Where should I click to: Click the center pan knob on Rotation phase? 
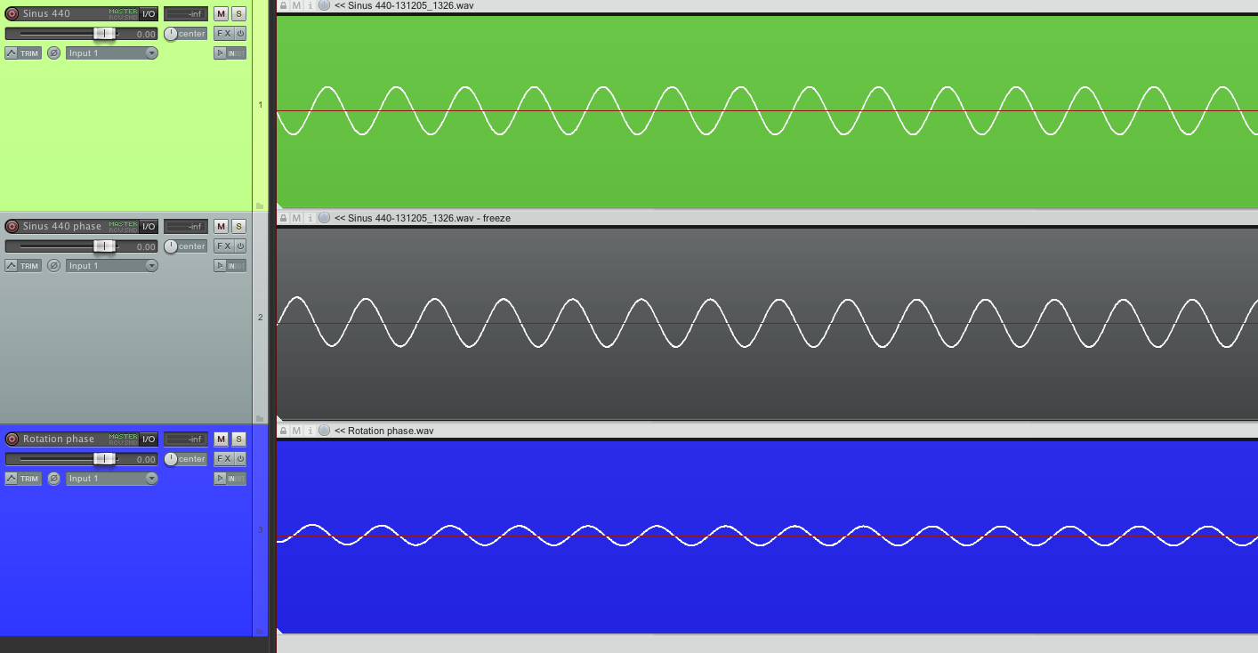(171, 459)
